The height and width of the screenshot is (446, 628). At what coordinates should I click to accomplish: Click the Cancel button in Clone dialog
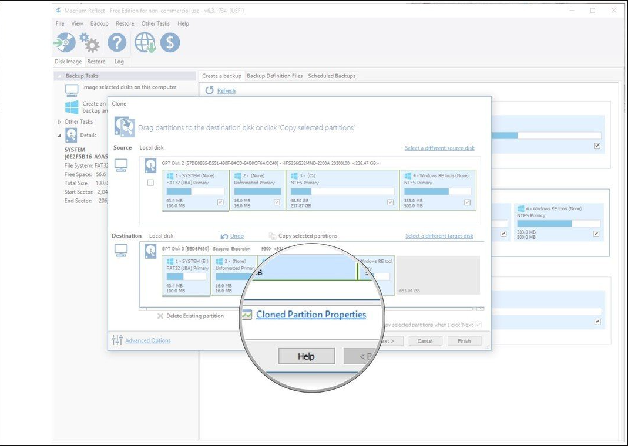coord(425,341)
